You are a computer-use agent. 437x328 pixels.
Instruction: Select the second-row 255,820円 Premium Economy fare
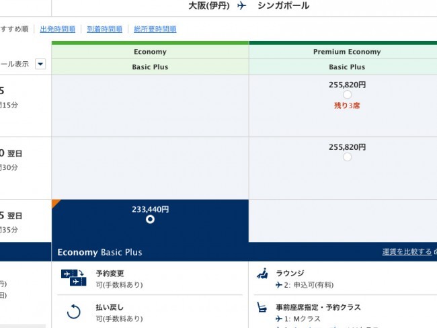347,157
